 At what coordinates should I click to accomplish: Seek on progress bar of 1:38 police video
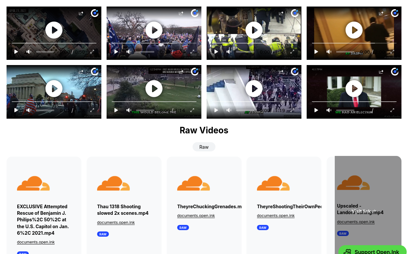tap(254, 43)
